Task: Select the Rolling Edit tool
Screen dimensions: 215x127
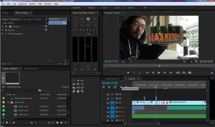Action: (78, 84)
